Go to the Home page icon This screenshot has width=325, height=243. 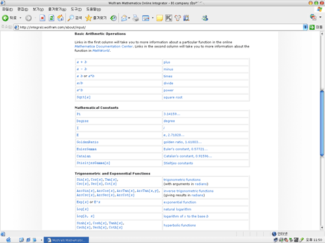point(60,18)
